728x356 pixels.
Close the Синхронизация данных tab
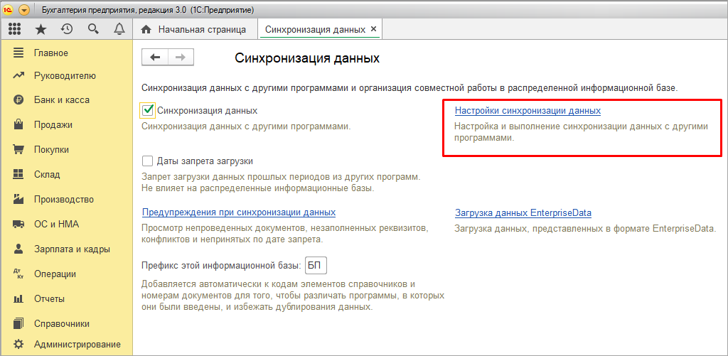point(374,29)
